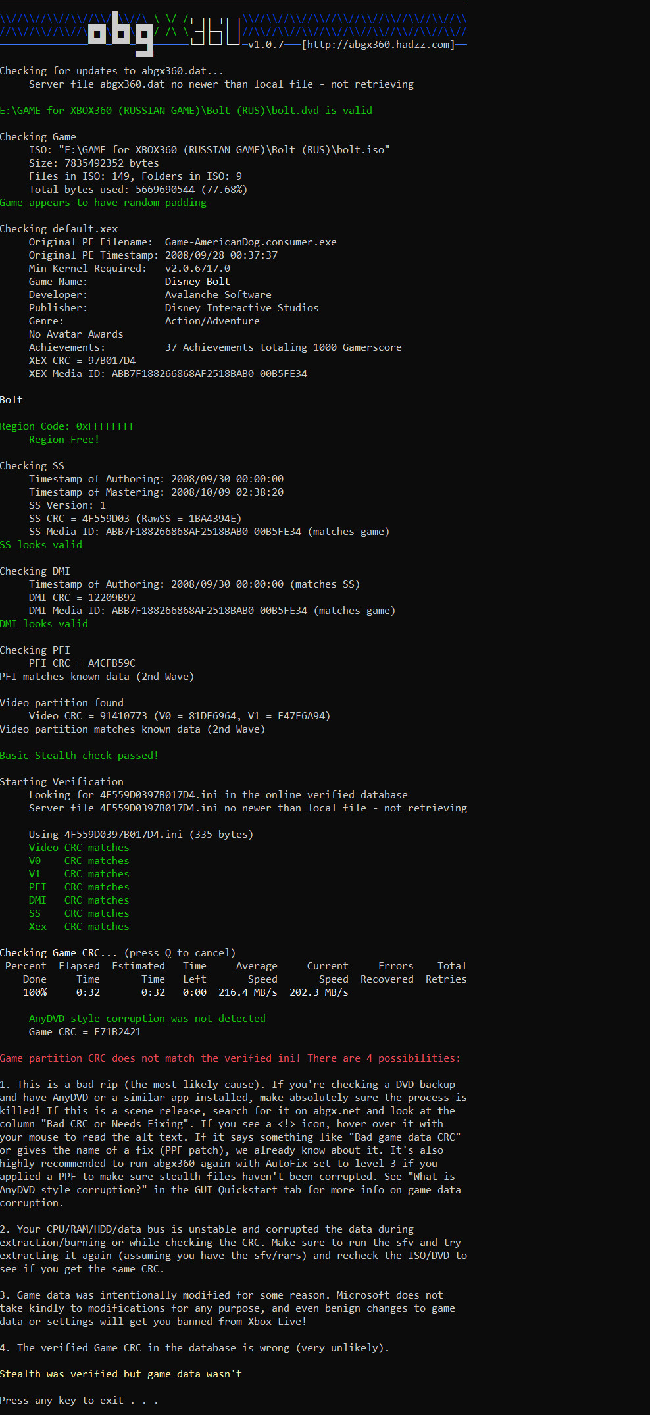Click the green "bolt.dvd is valid" line
Screen dimensions: 650x1415
coord(186,111)
